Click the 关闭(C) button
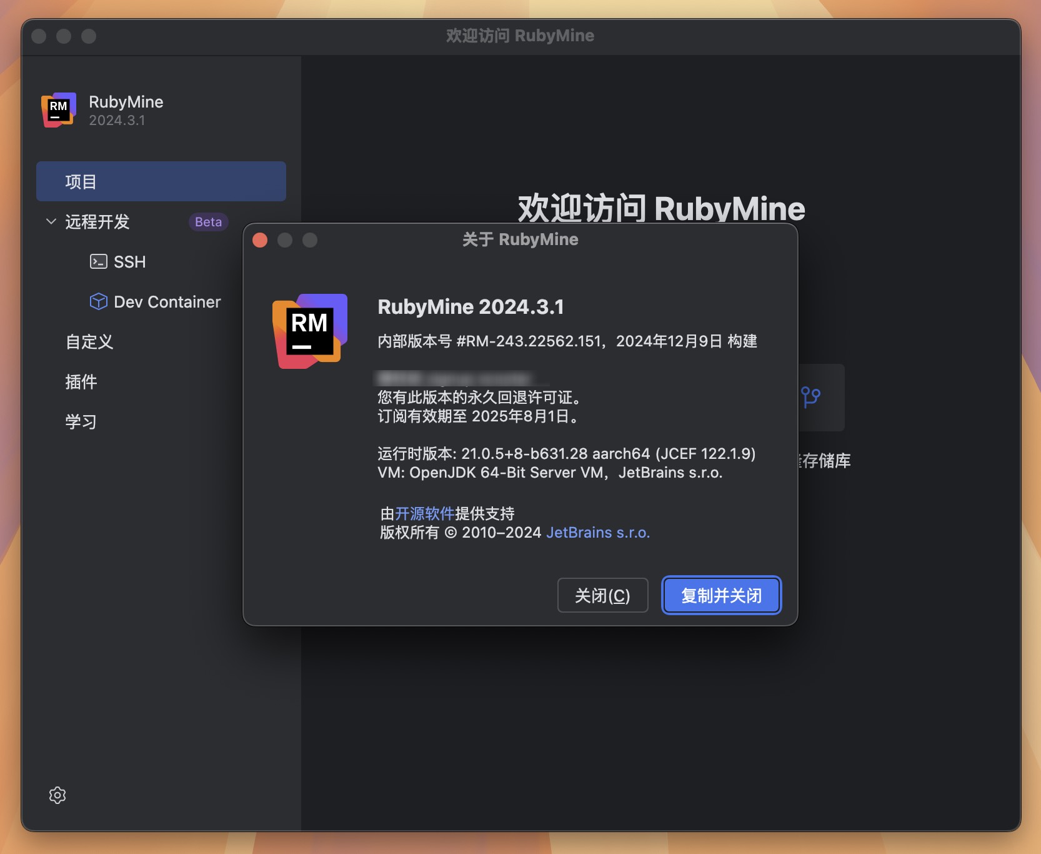 [602, 595]
